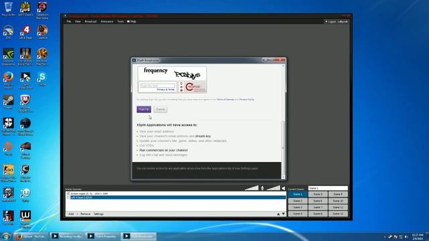Open the Uplay desktop shortcut
Screen dimensions: 429x241
coord(25,195)
